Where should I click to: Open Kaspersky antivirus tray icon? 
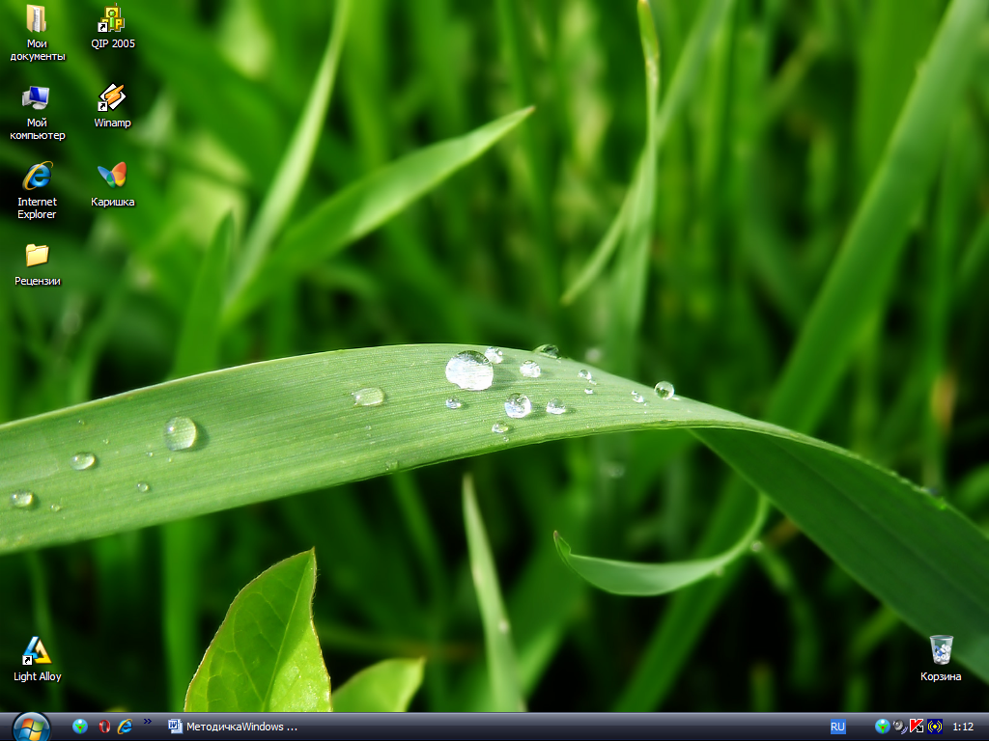[x=917, y=727]
